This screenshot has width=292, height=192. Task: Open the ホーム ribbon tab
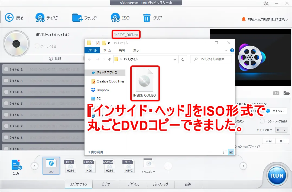pyautogui.click(x=107, y=50)
